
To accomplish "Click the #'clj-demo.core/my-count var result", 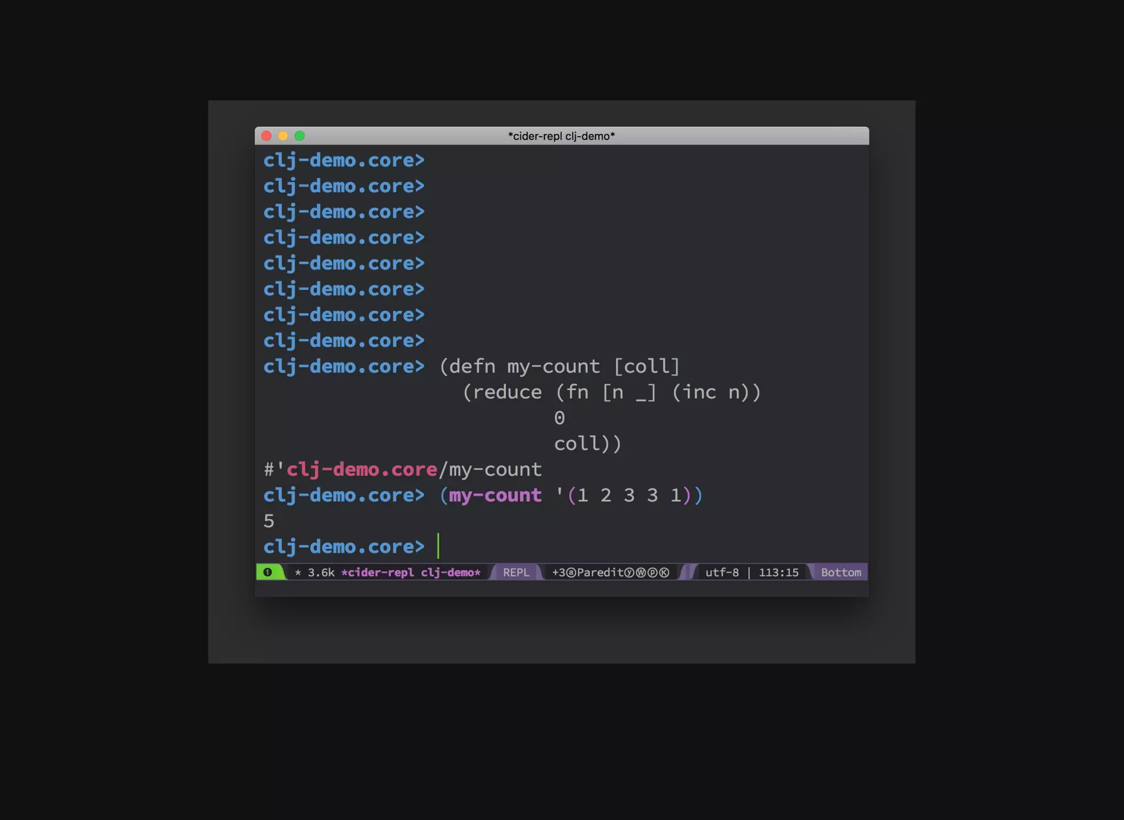I will pyautogui.click(x=402, y=469).
